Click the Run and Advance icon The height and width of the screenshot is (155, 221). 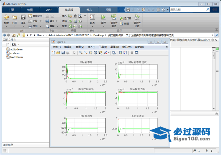click(114, 17)
